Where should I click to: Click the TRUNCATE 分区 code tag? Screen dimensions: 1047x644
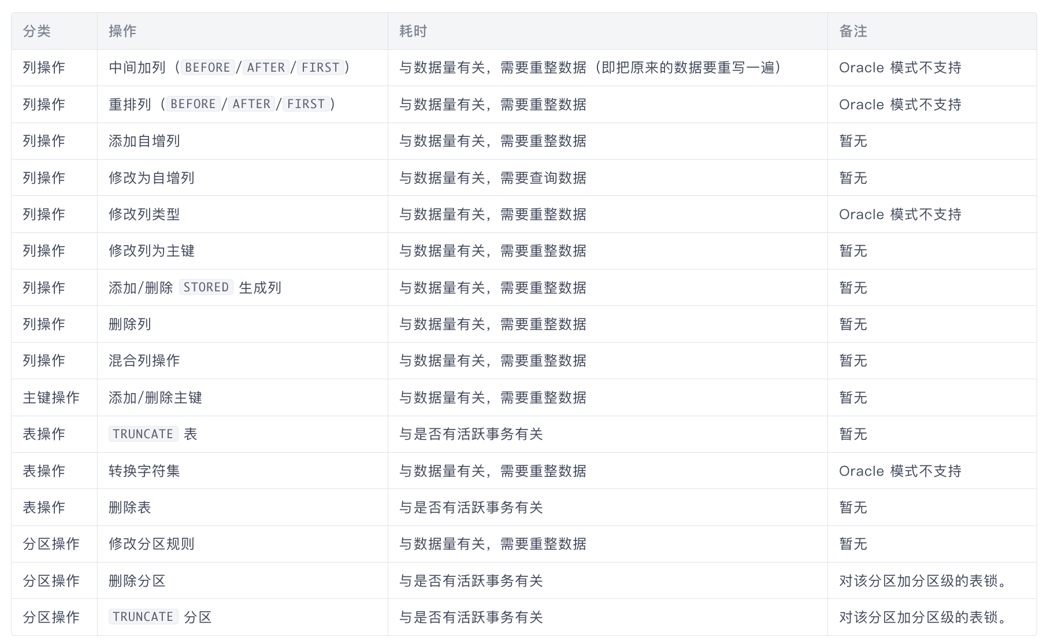click(143, 617)
